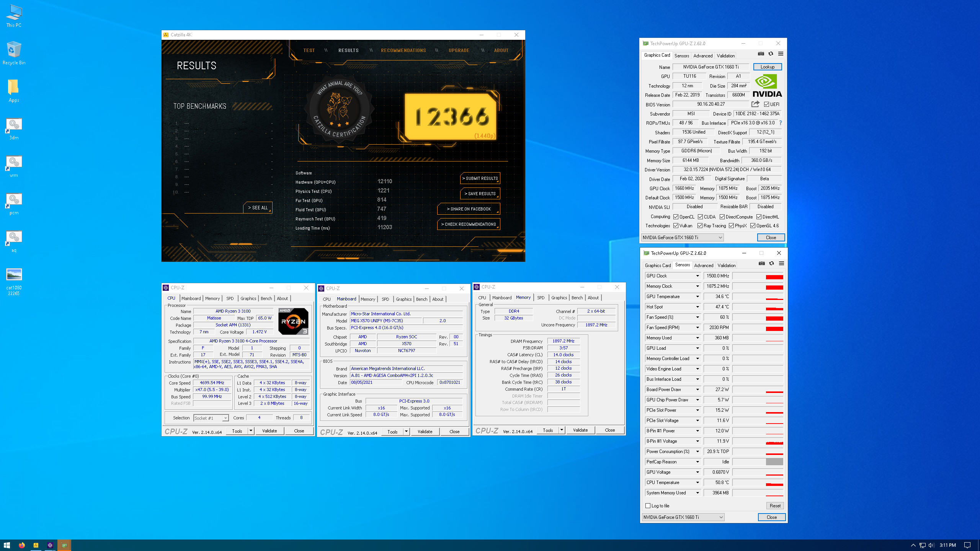Click the Catzilla certification cat badge
This screenshot has width=980, height=551.
339,109
